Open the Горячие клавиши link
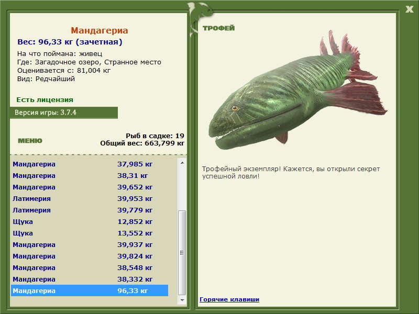 (229, 299)
